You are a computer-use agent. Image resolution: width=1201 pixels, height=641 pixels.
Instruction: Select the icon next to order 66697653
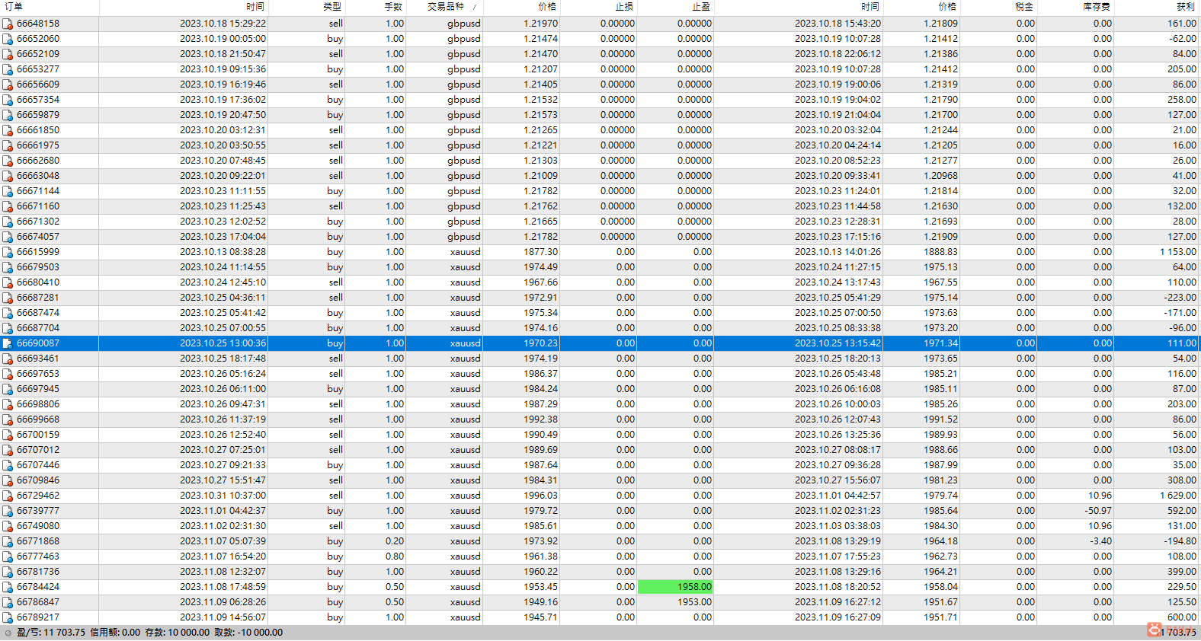pyautogui.click(x=8, y=374)
